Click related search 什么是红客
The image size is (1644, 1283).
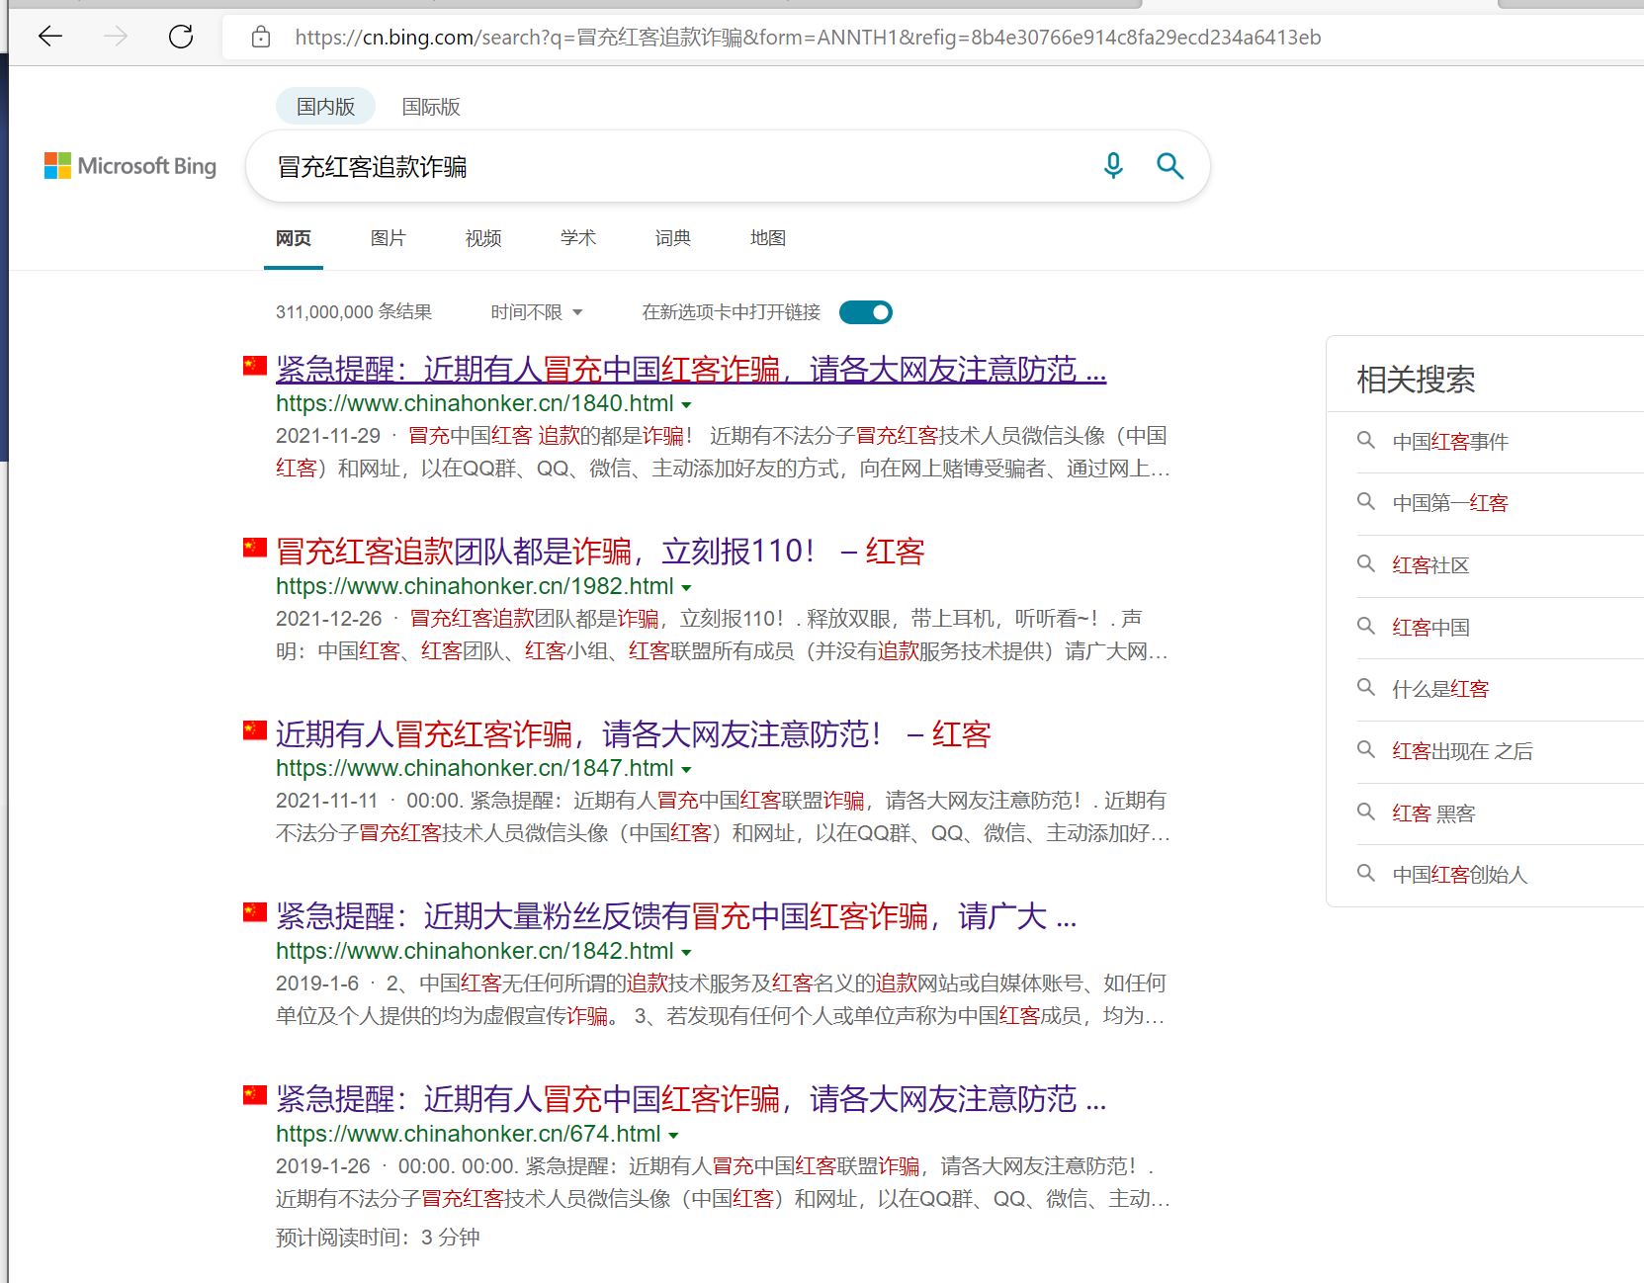coord(1439,689)
